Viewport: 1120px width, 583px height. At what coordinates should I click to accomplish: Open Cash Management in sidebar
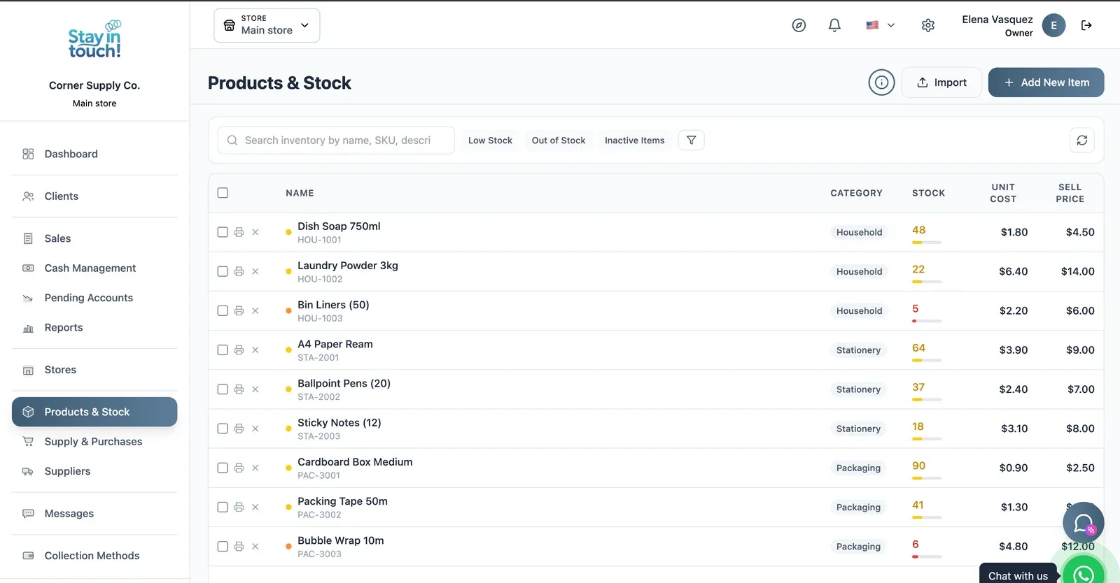click(x=94, y=268)
